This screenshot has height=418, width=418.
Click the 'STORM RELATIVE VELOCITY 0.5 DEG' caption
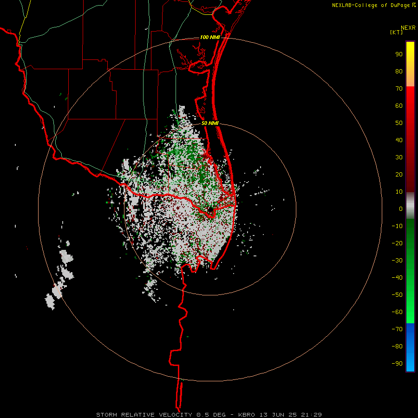coord(161,415)
